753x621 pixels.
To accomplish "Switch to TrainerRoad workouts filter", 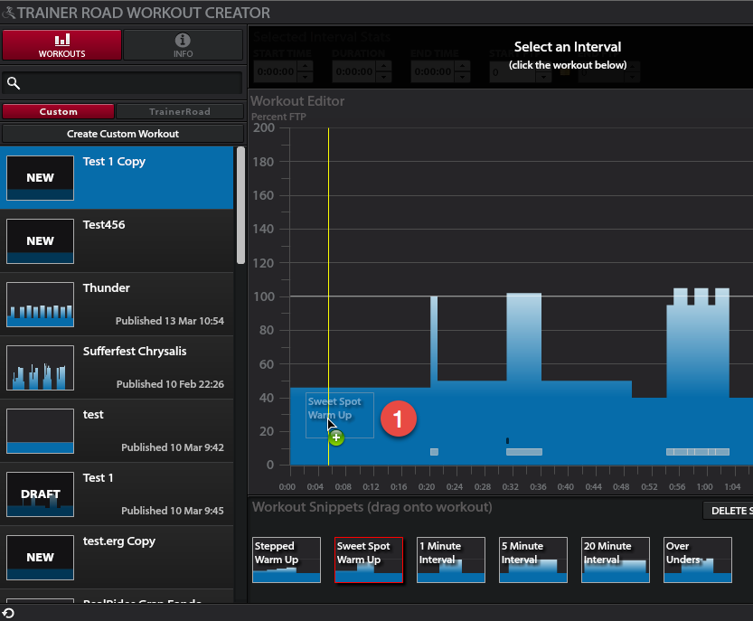I will tap(180, 111).
